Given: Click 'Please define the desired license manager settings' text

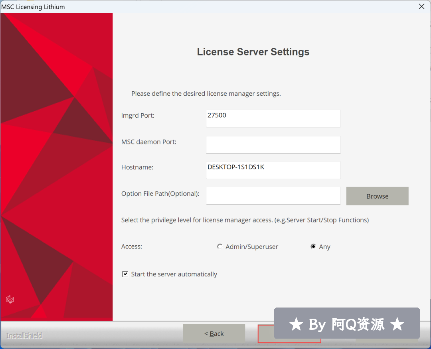Looking at the screenshot, I should tap(206, 94).
